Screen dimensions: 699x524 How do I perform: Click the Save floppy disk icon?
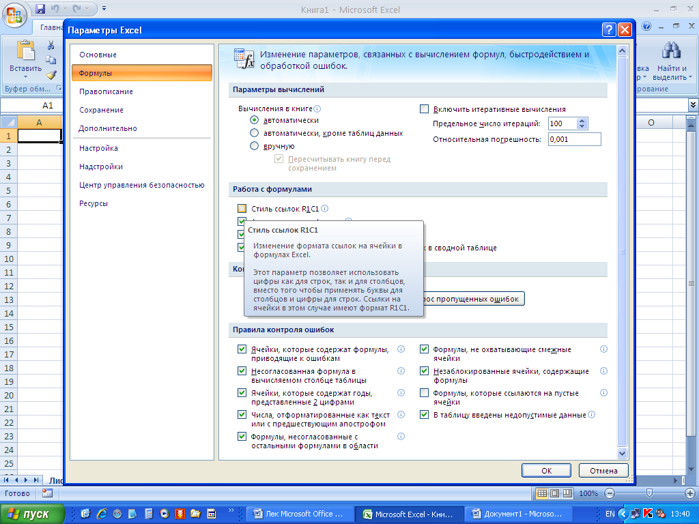click(x=40, y=8)
